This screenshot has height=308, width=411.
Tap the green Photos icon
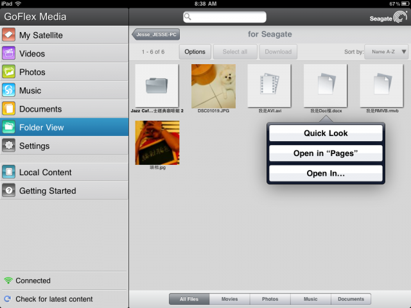pos(8,72)
